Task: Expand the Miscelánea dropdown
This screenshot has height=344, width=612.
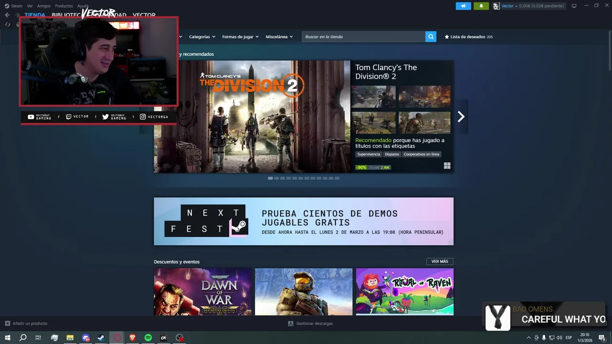Action: (x=279, y=37)
